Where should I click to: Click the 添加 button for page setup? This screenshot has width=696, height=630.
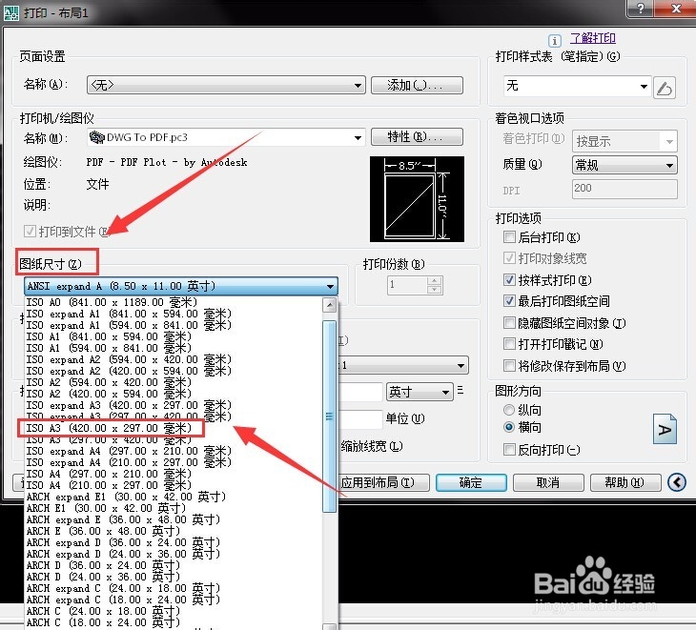[417, 85]
